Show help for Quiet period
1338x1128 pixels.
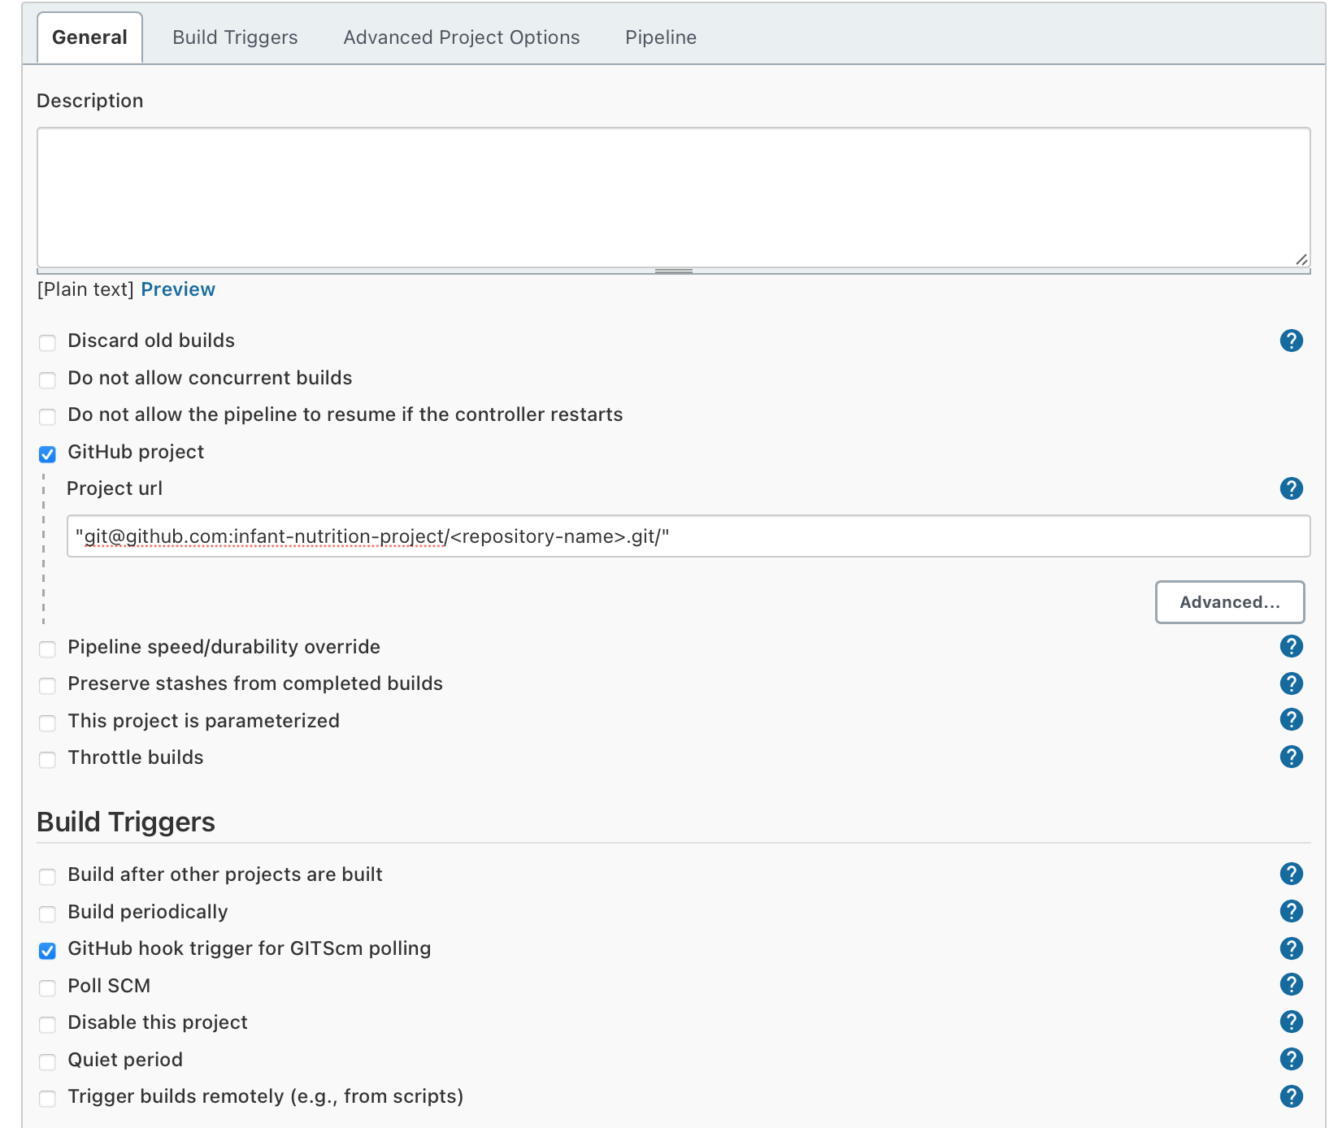pyautogui.click(x=1291, y=1059)
